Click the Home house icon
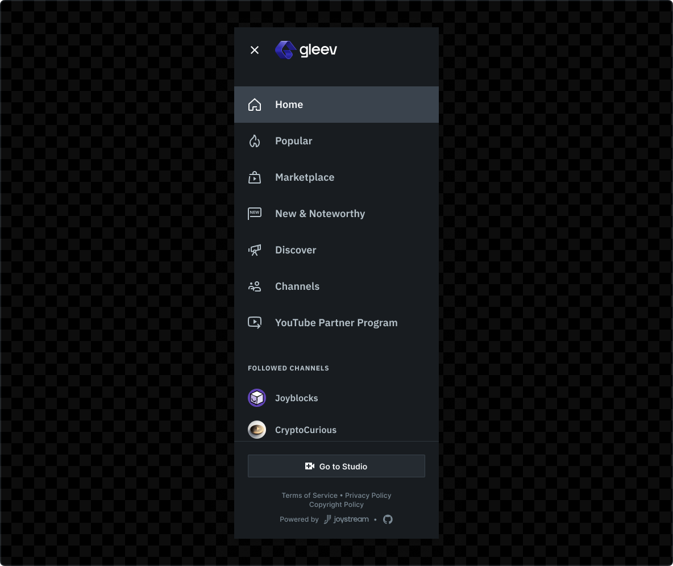 (x=255, y=105)
